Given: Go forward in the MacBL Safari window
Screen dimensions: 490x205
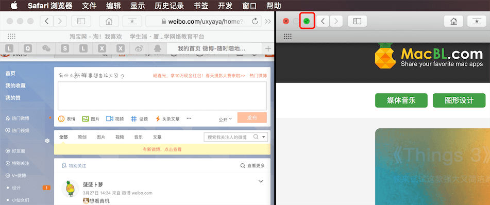Looking at the screenshot, I should tap(336, 21).
